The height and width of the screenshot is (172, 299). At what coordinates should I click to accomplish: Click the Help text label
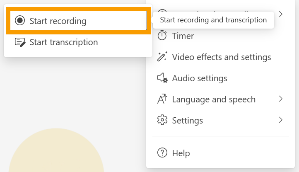(x=181, y=153)
